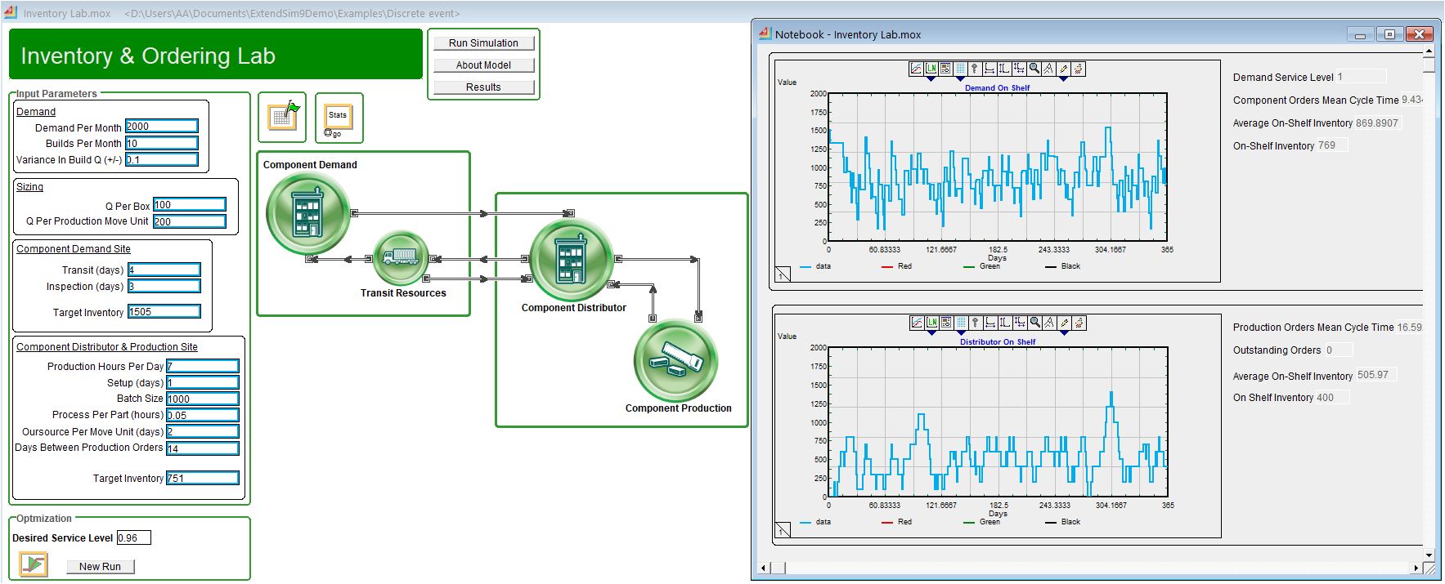Viewport: 1445px width, 584px height.
Task: Click the Desired Service Level field
Action: pos(133,537)
